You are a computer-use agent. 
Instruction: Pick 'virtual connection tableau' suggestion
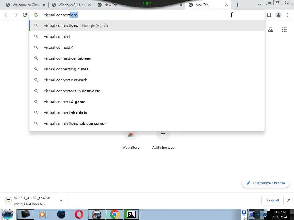(x=147, y=58)
